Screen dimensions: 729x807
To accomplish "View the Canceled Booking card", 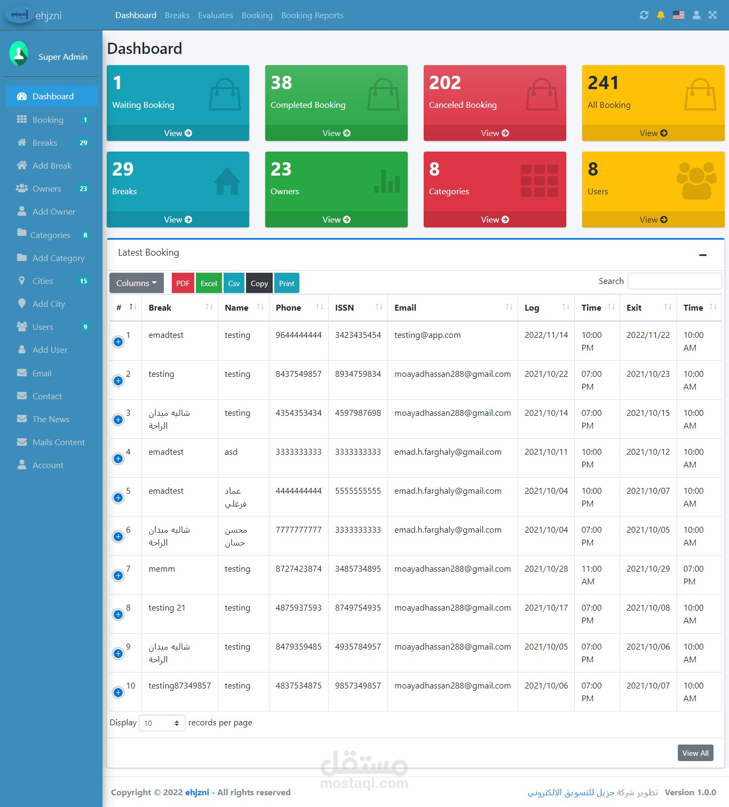I will pyautogui.click(x=495, y=133).
